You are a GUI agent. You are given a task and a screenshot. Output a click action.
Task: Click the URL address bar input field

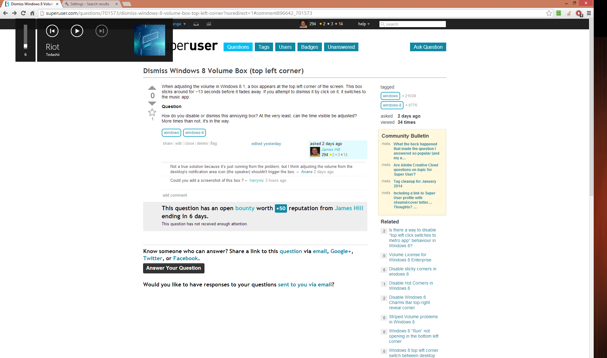coord(297,13)
